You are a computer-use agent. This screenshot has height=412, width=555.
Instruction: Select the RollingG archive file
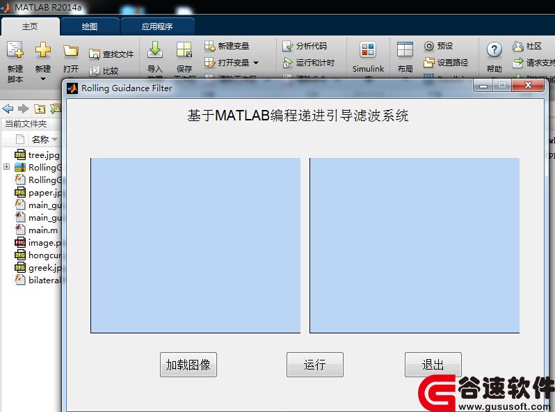tap(38, 167)
